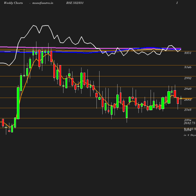This screenshot has height=196, width=196.
Task: Click the 2683 price level label
Action: pyautogui.click(x=188, y=100)
